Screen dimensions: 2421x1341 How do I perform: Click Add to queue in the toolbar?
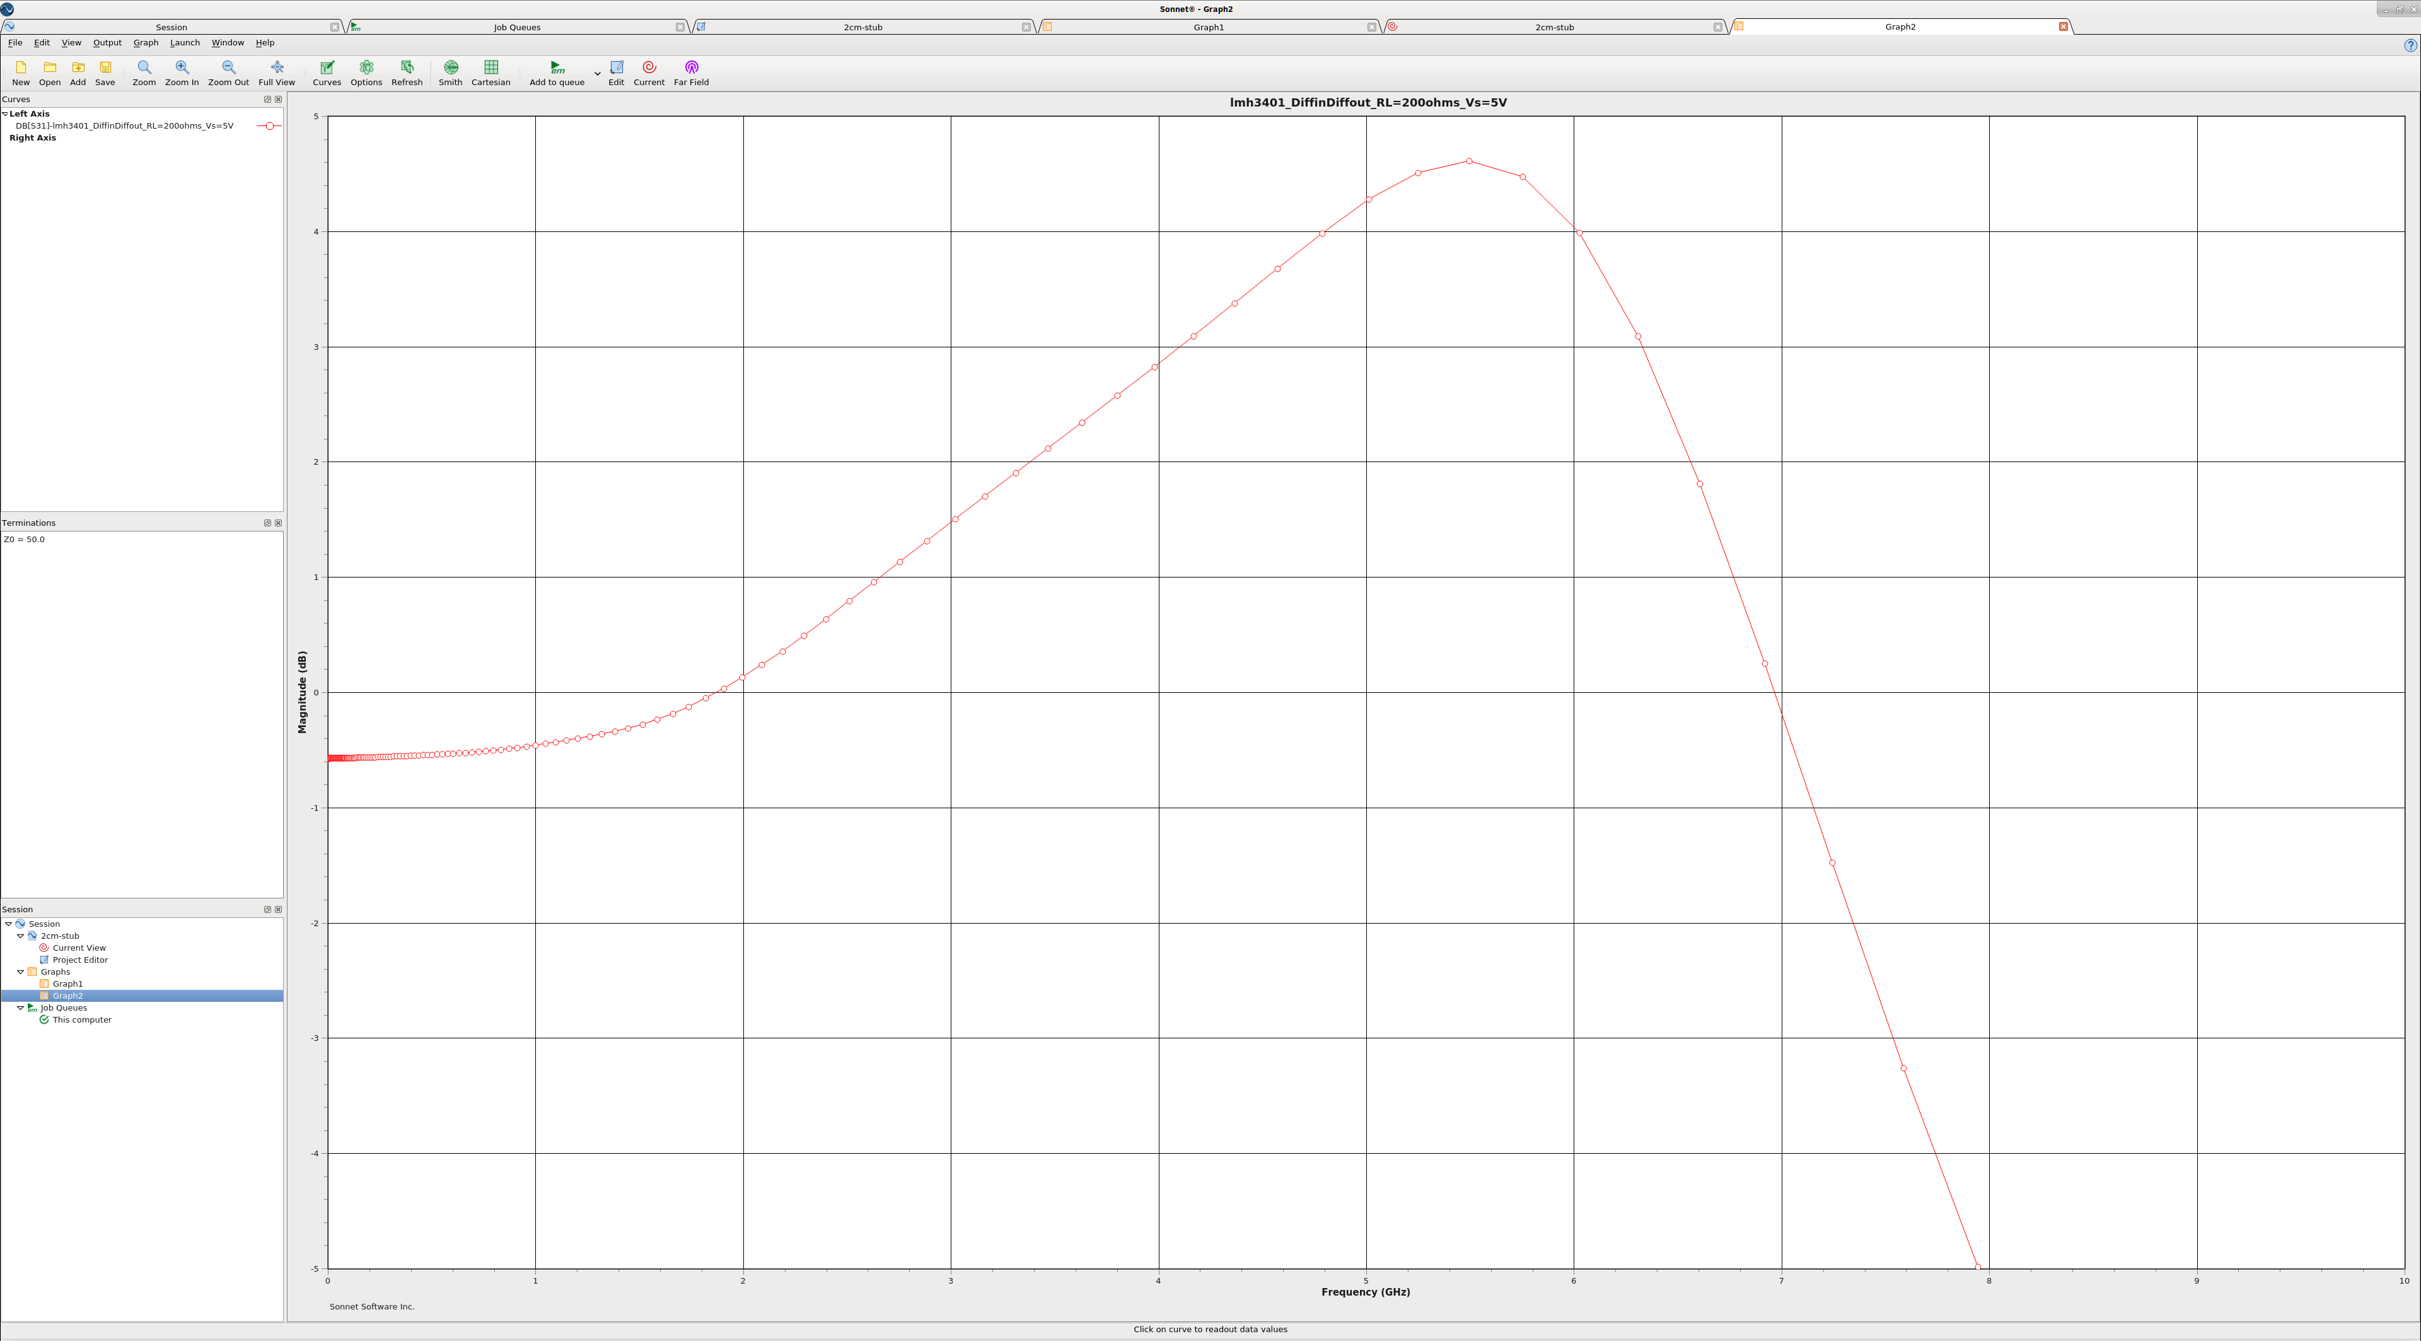pos(556,73)
